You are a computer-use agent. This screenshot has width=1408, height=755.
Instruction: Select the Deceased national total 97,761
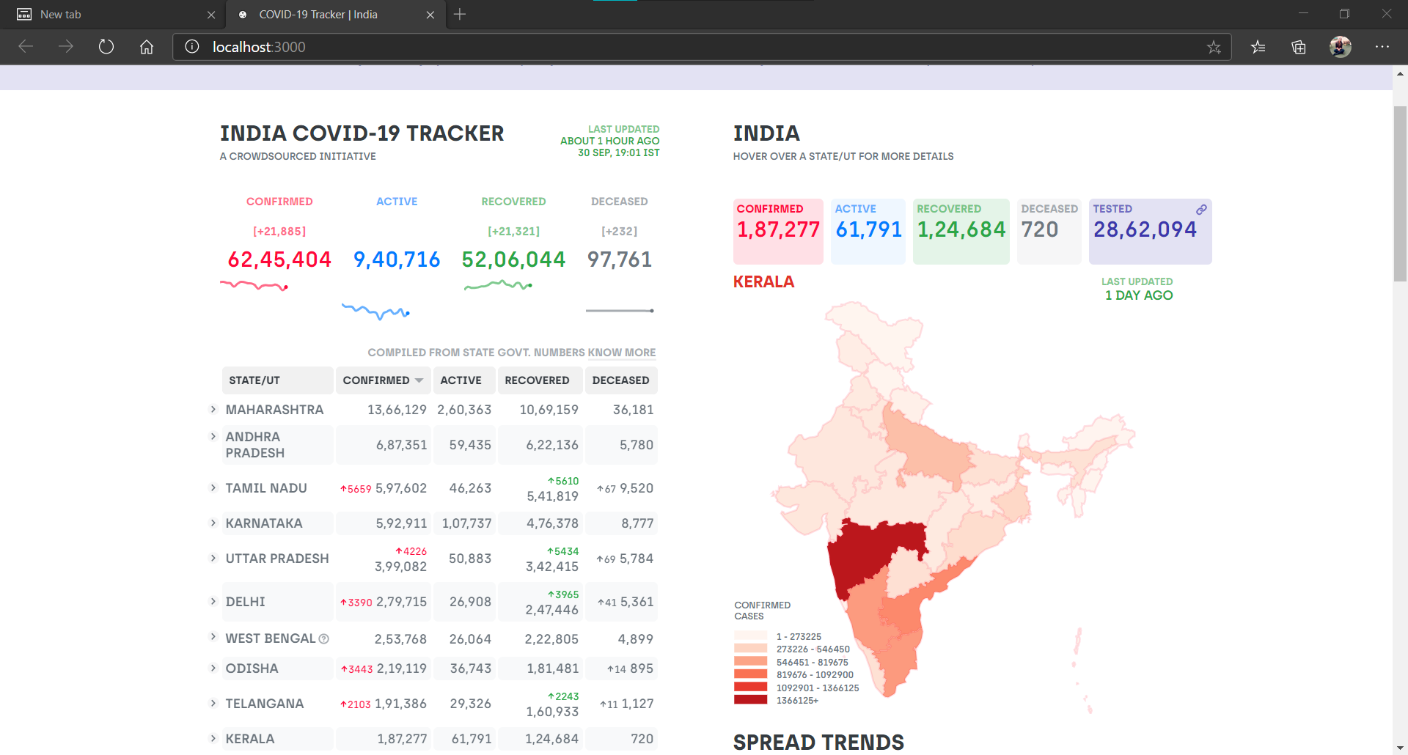pos(620,259)
